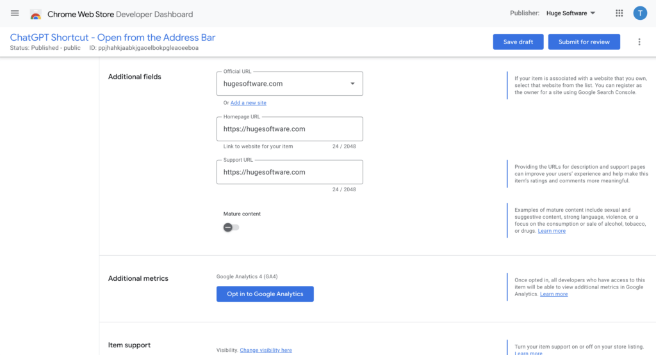
Task: Click the Publisher: label text
Action: point(525,13)
